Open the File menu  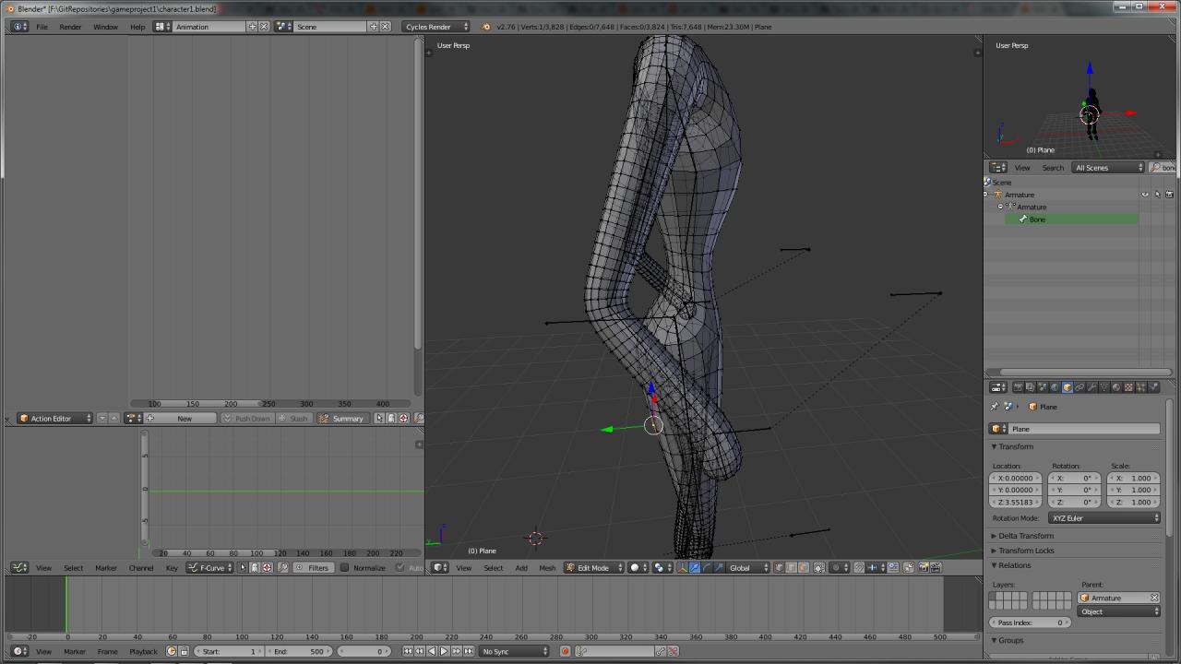(42, 27)
